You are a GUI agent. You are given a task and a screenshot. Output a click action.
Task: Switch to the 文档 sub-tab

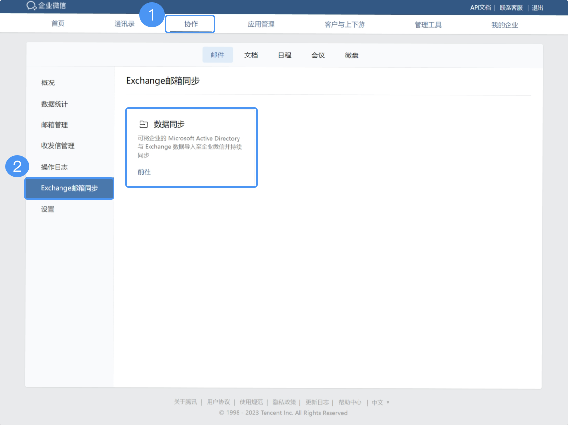point(251,56)
